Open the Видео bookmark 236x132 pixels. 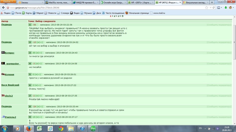click(75, 13)
